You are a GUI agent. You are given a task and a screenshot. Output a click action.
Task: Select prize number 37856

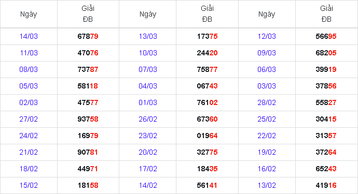click(x=326, y=86)
